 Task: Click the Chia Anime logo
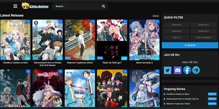[x=35, y=6]
